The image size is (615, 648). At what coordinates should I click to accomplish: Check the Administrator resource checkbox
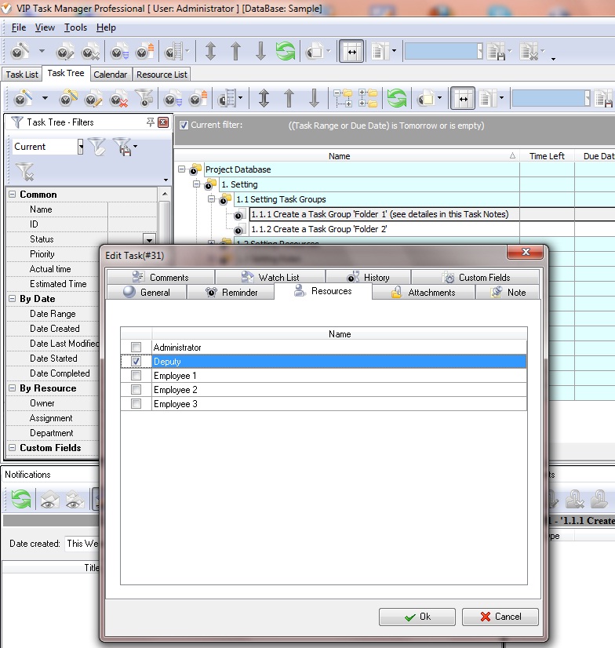pos(136,347)
